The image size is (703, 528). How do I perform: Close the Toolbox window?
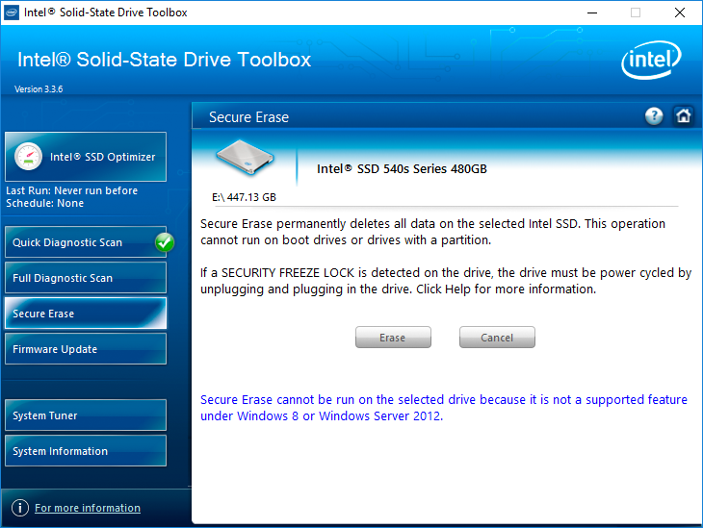[680, 13]
